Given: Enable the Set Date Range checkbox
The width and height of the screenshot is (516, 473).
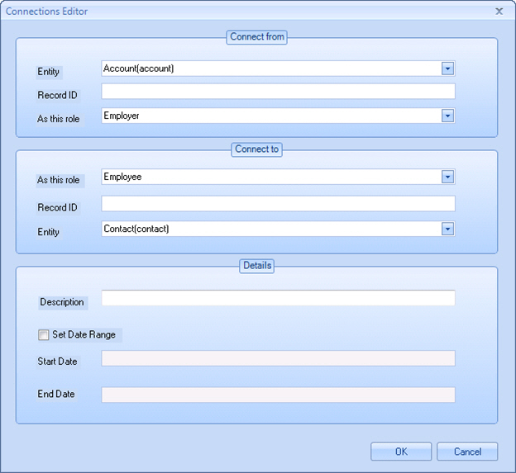Looking at the screenshot, I should 44,335.
